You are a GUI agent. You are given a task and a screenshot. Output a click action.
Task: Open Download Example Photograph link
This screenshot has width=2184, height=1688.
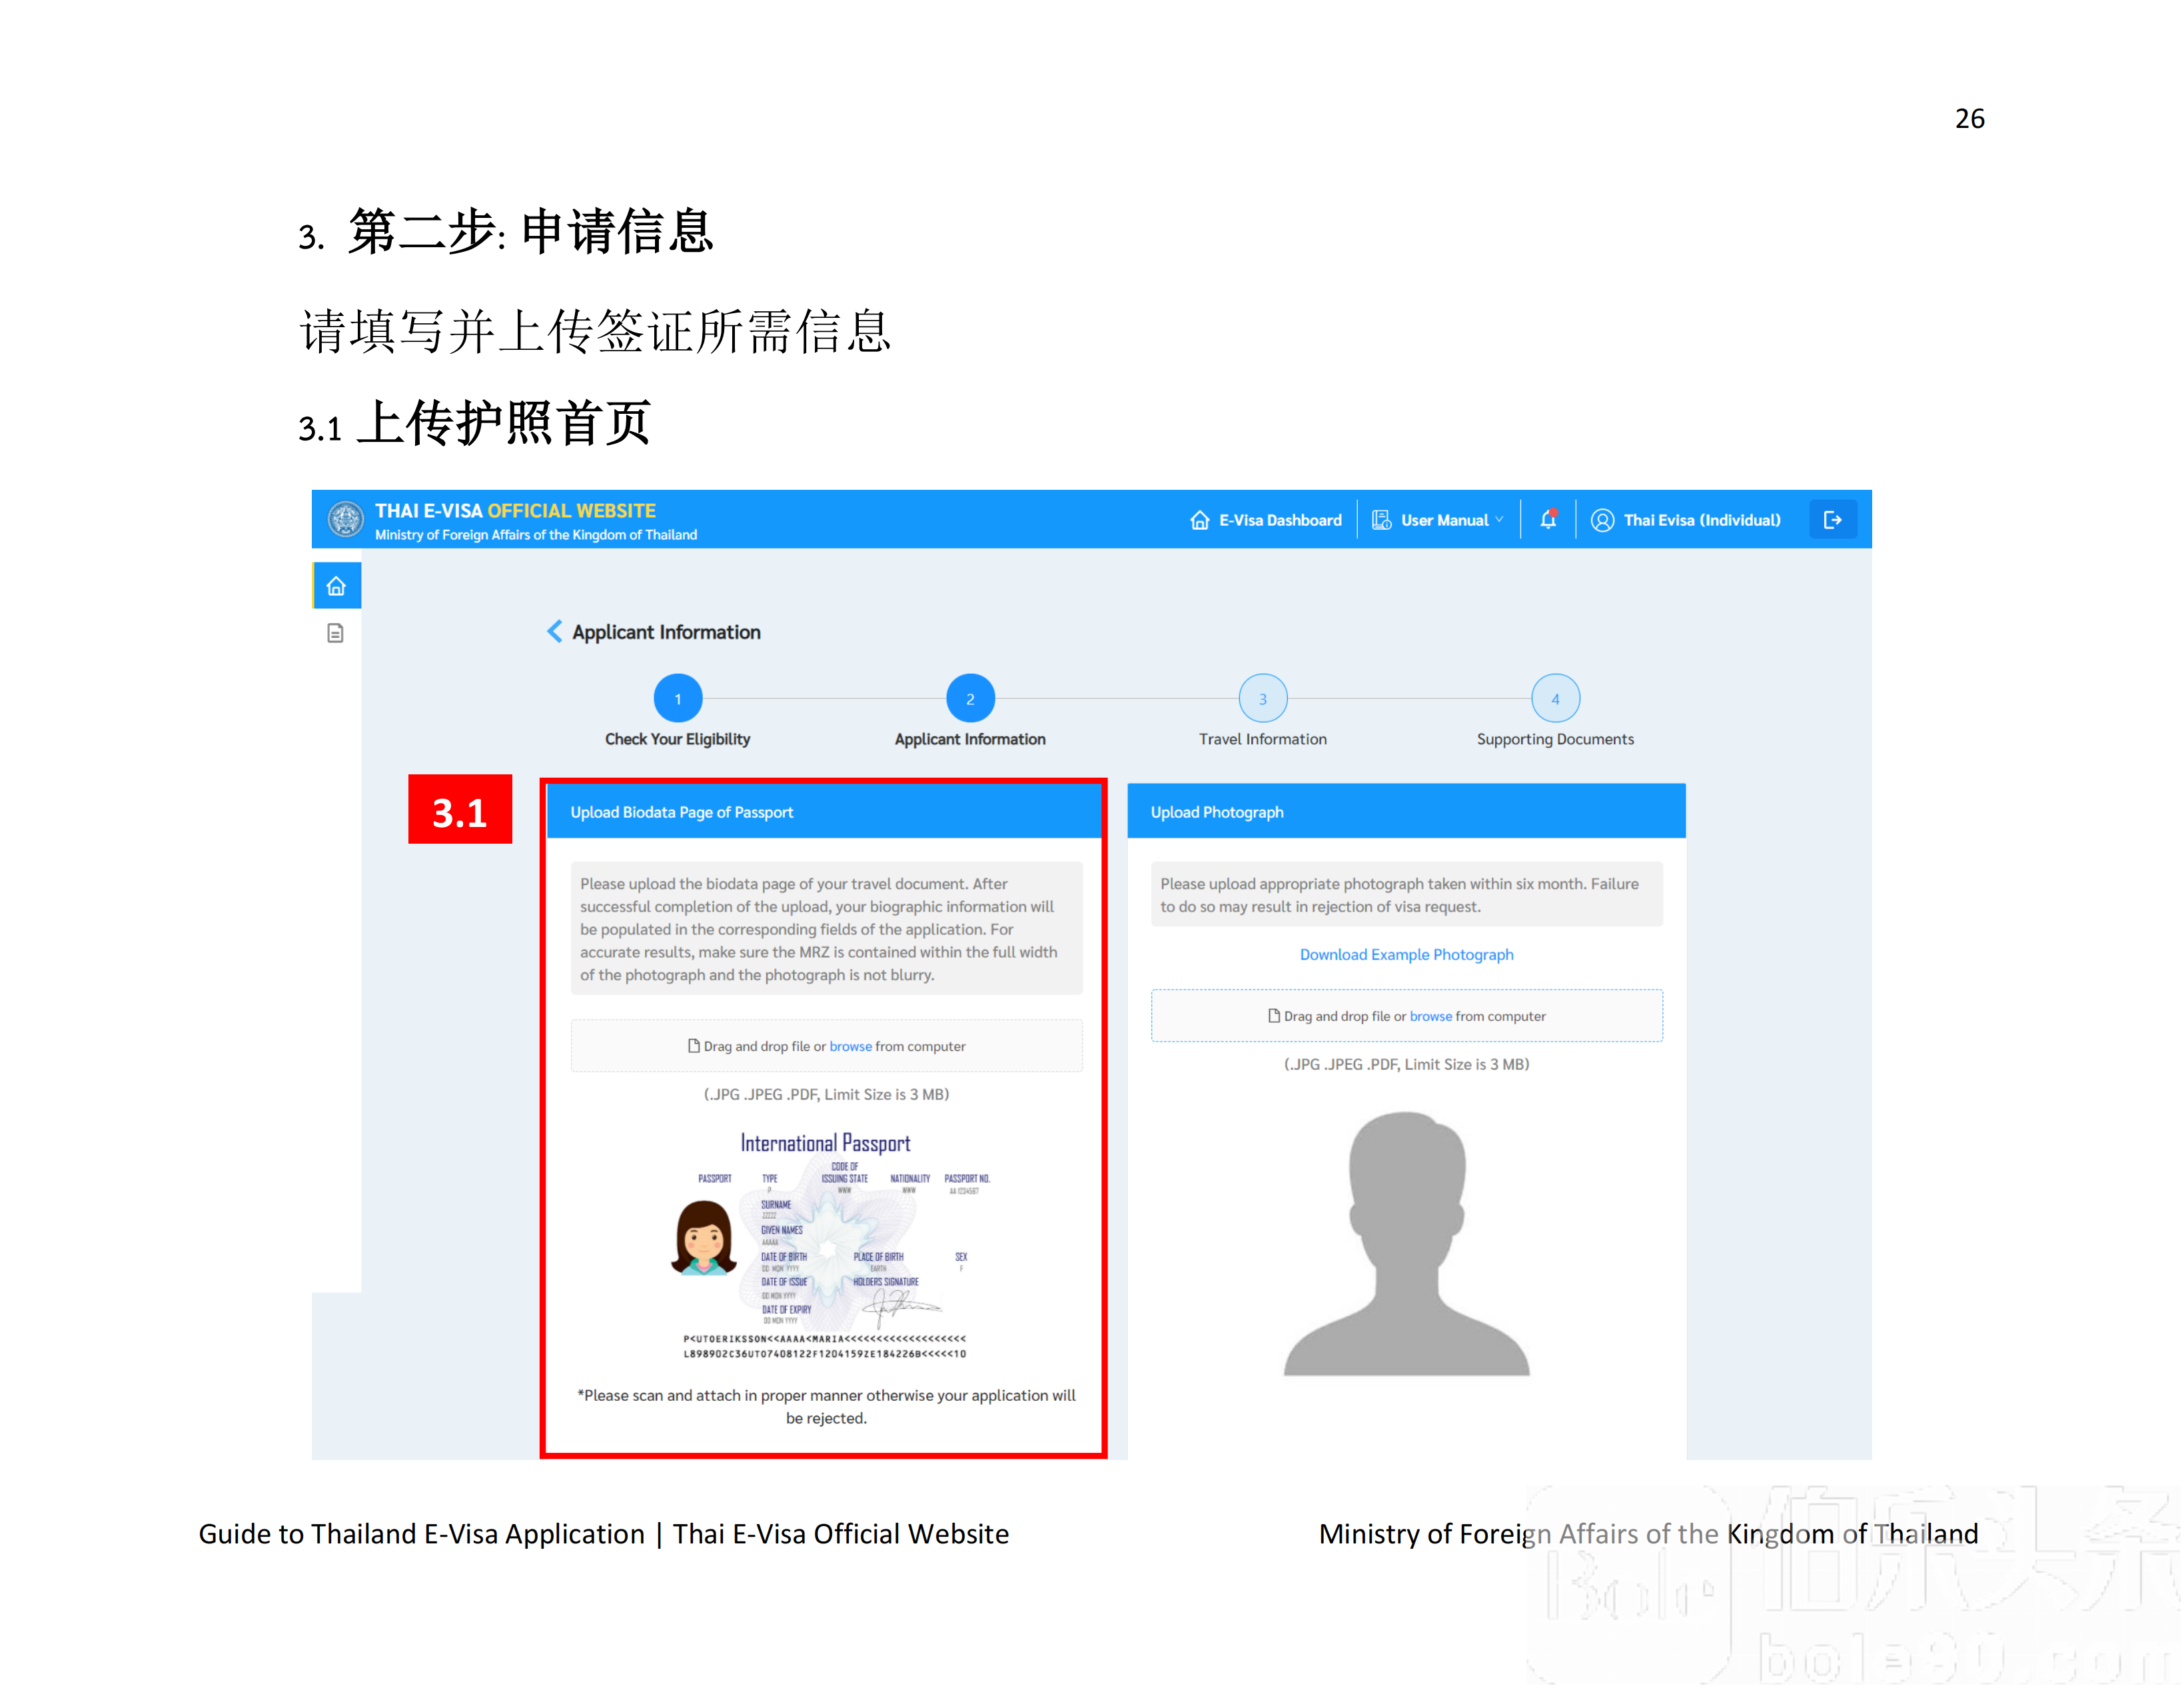[x=1406, y=954]
